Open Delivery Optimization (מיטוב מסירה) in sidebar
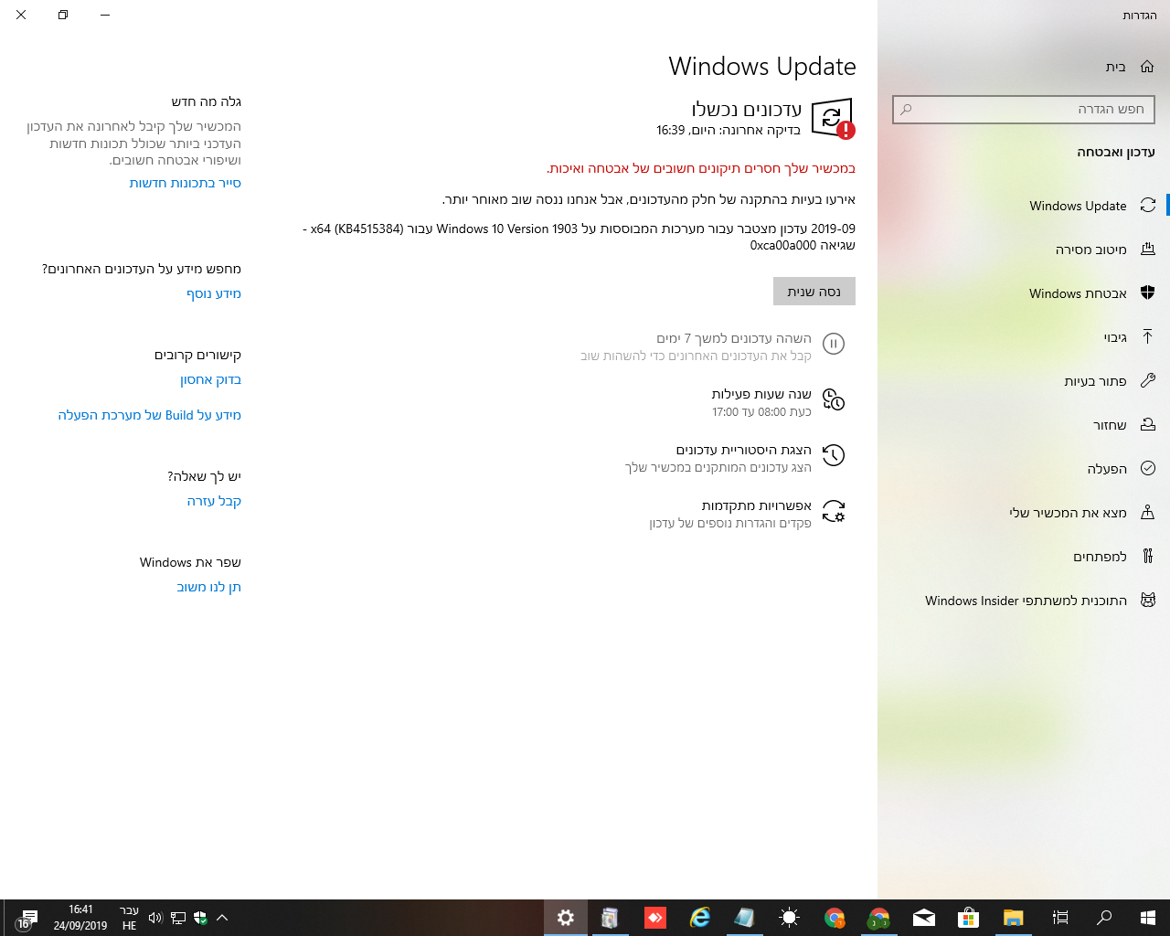Viewport: 1170px width, 936px height. [x=1024, y=250]
